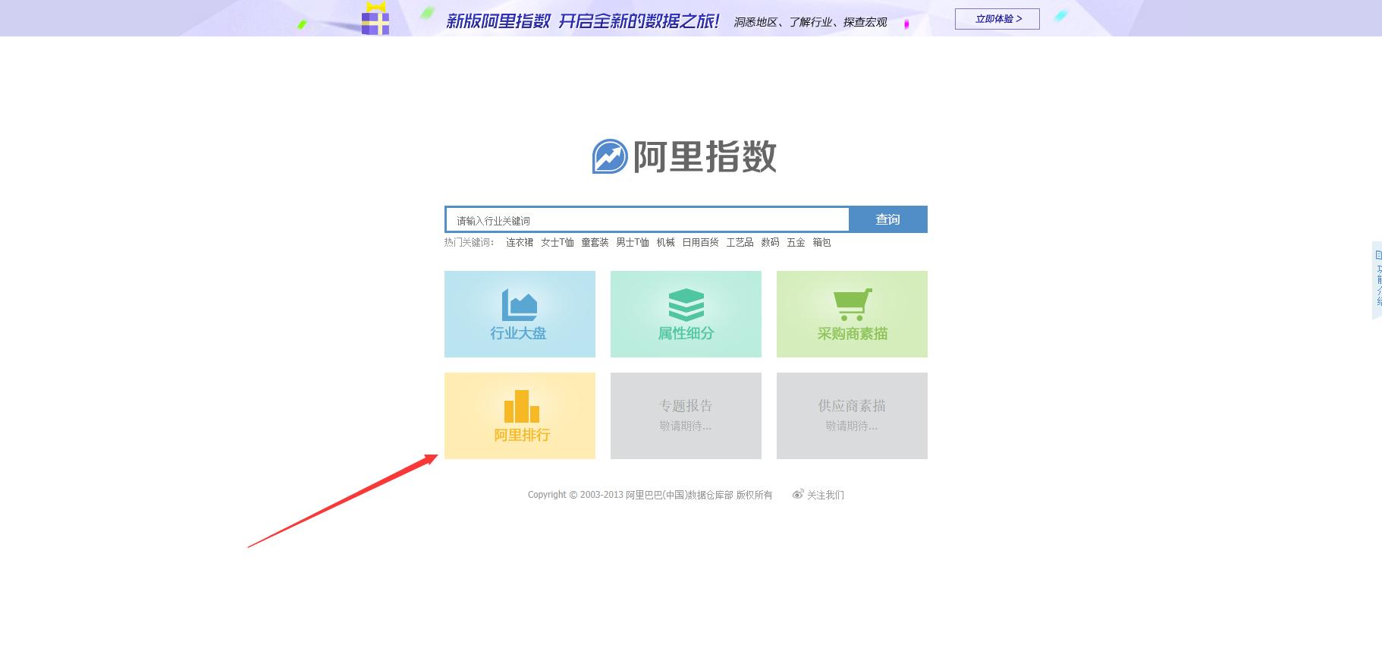Screen dimensions: 1382x661
Task: Click the 阿里指数 logo icon
Action: [x=610, y=156]
